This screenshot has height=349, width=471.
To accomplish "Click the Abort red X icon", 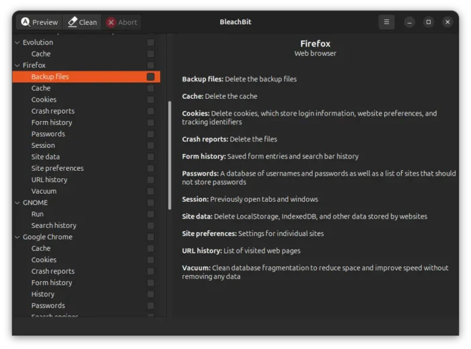I will coord(112,22).
